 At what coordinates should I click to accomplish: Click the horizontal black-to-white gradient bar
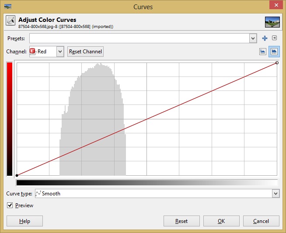tap(146, 183)
